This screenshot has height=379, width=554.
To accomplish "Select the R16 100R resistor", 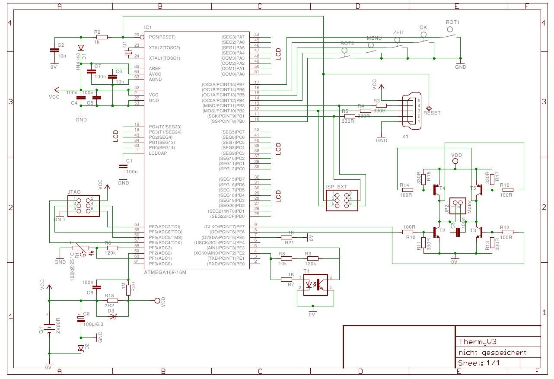I will point(507,190).
